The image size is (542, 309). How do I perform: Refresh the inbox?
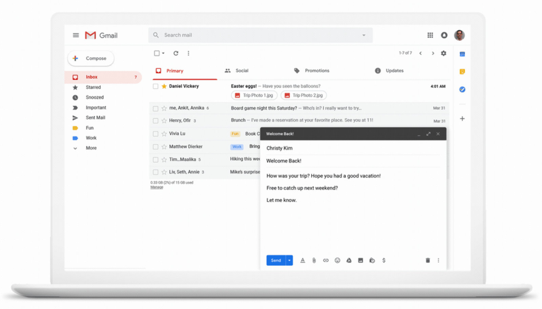[176, 53]
